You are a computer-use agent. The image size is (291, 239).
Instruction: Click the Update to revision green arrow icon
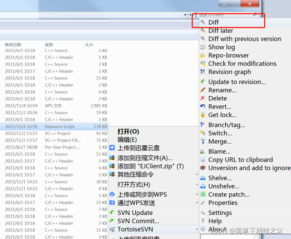(203, 82)
